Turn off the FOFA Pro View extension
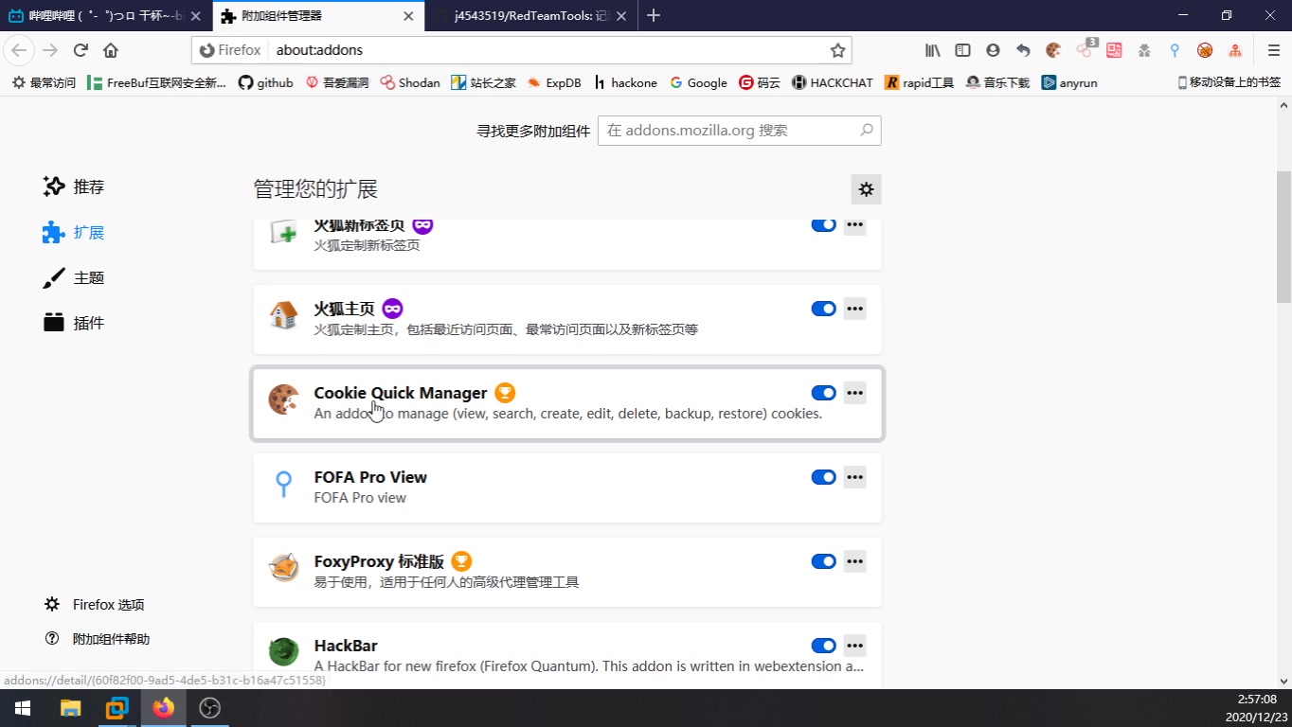Viewport: 1292px width, 727px height. (822, 476)
